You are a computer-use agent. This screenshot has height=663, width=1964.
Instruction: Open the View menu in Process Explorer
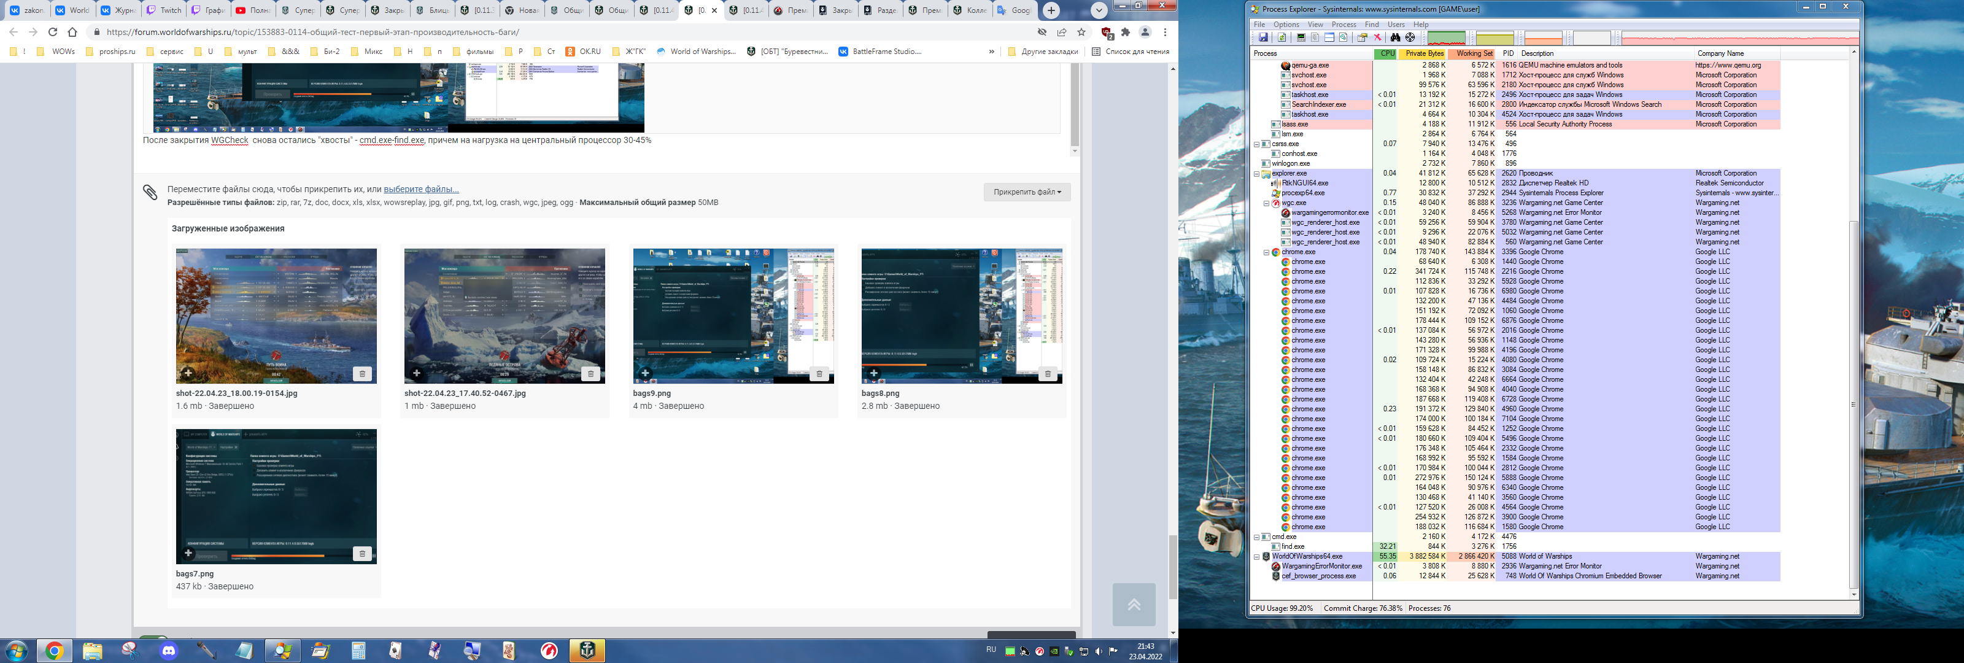(x=1316, y=25)
